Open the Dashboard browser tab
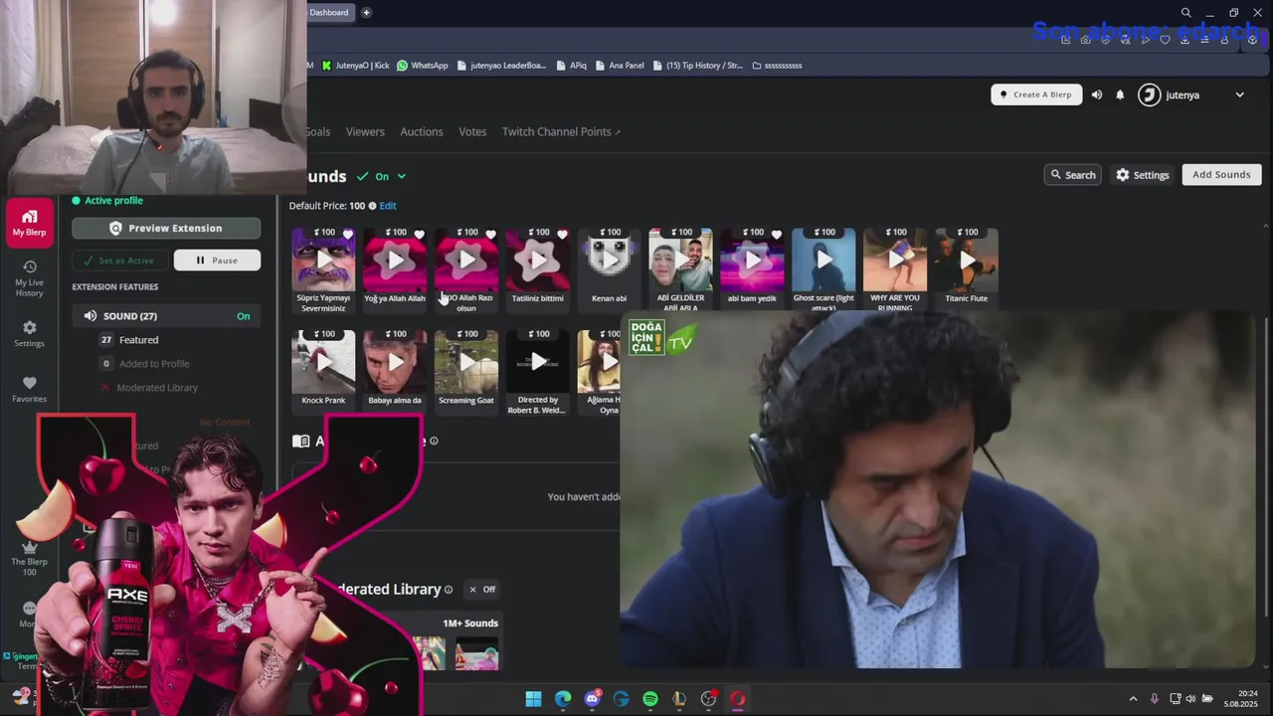Image resolution: width=1273 pixels, height=716 pixels. [x=329, y=12]
